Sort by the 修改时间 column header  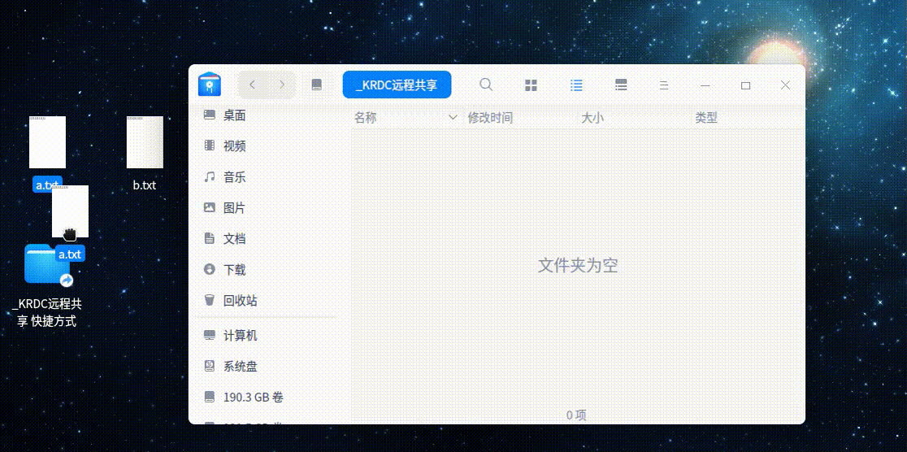[x=490, y=118]
